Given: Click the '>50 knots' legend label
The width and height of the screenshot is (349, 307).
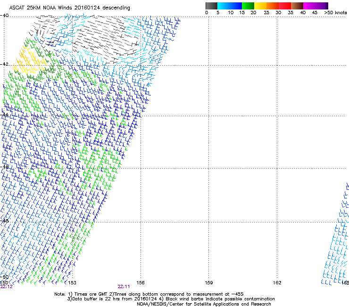Looking at the screenshot, I should [335, 13].
